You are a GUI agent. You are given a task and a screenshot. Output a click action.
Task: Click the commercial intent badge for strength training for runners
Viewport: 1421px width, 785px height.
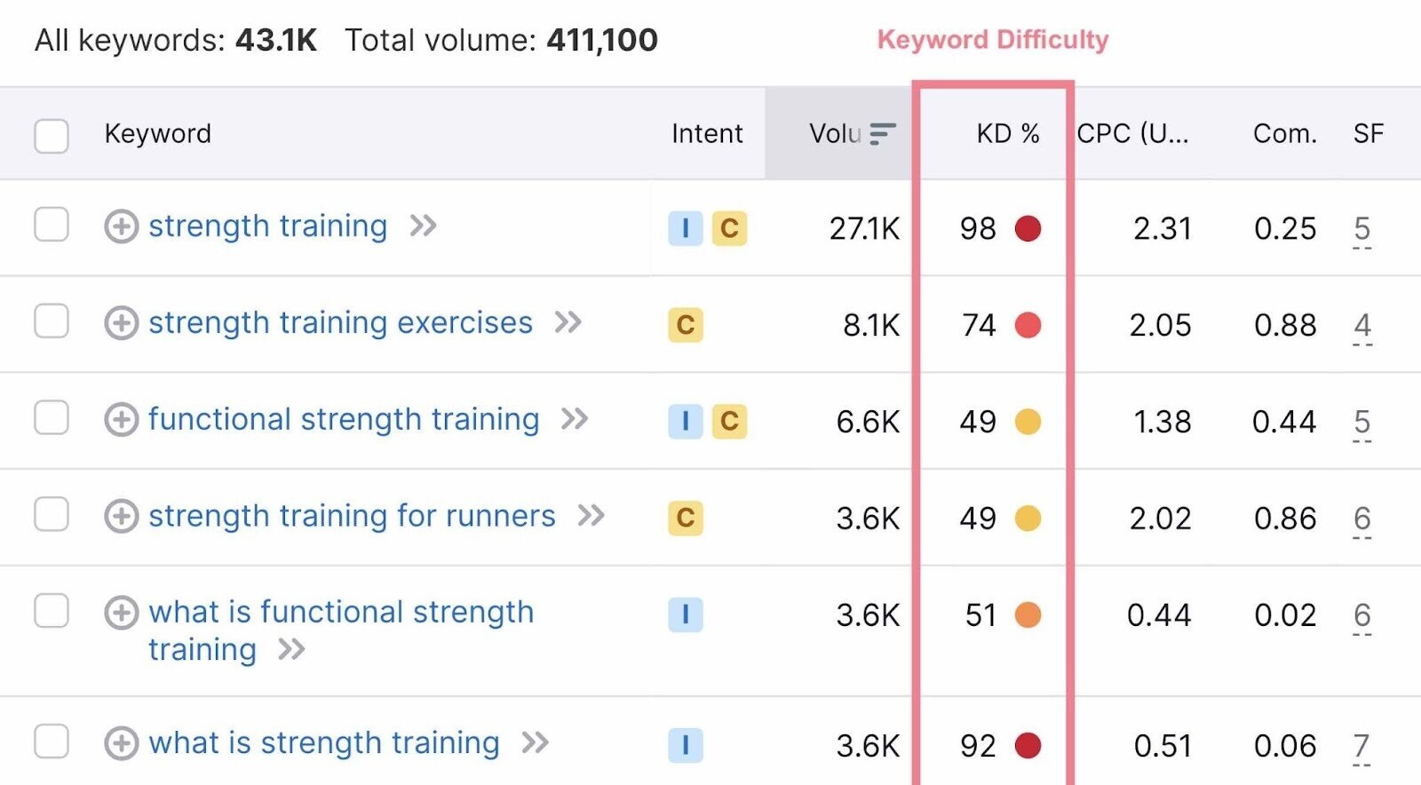[x=685, y=519]
